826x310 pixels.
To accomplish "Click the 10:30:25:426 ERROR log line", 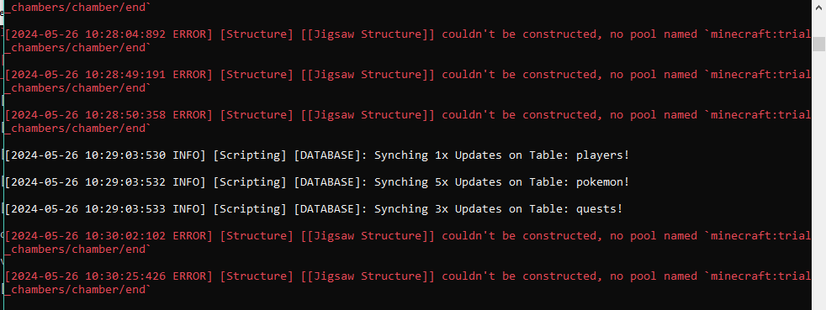I will pos(408,282).
